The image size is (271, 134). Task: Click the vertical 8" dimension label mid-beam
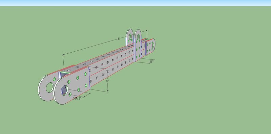(x=107, y=81)
